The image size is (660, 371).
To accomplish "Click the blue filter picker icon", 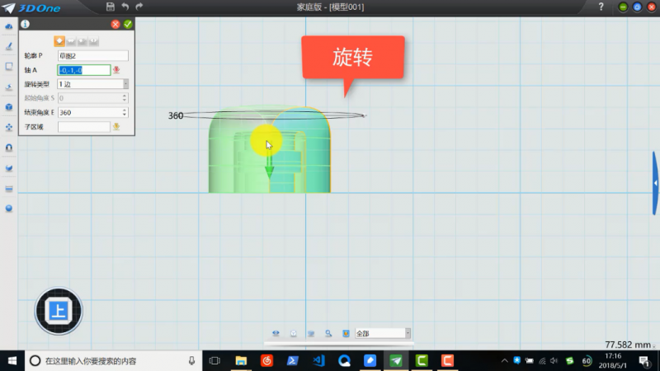I will (346, 333).
